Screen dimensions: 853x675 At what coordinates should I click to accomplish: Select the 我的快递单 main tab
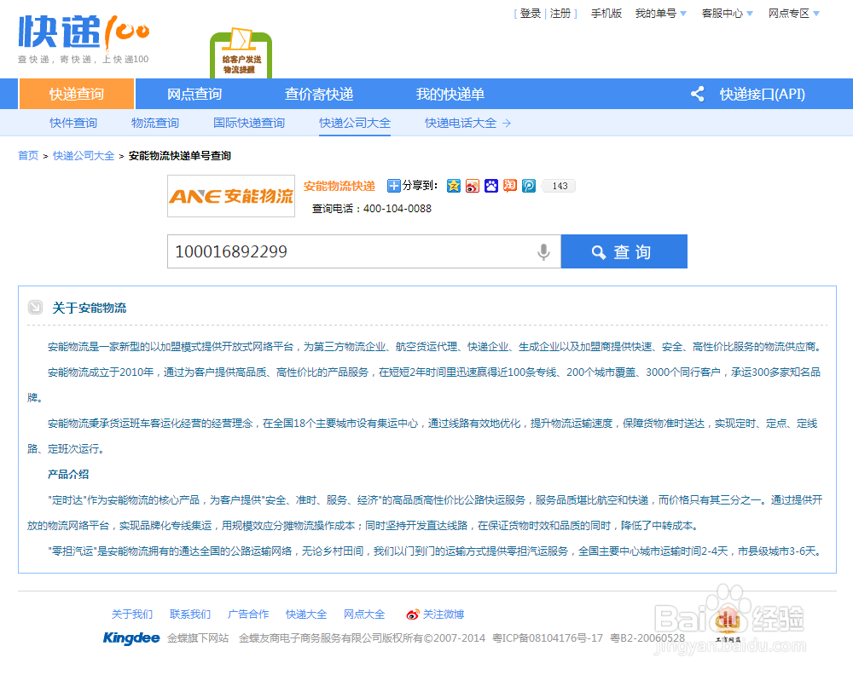tap(450, 94)
